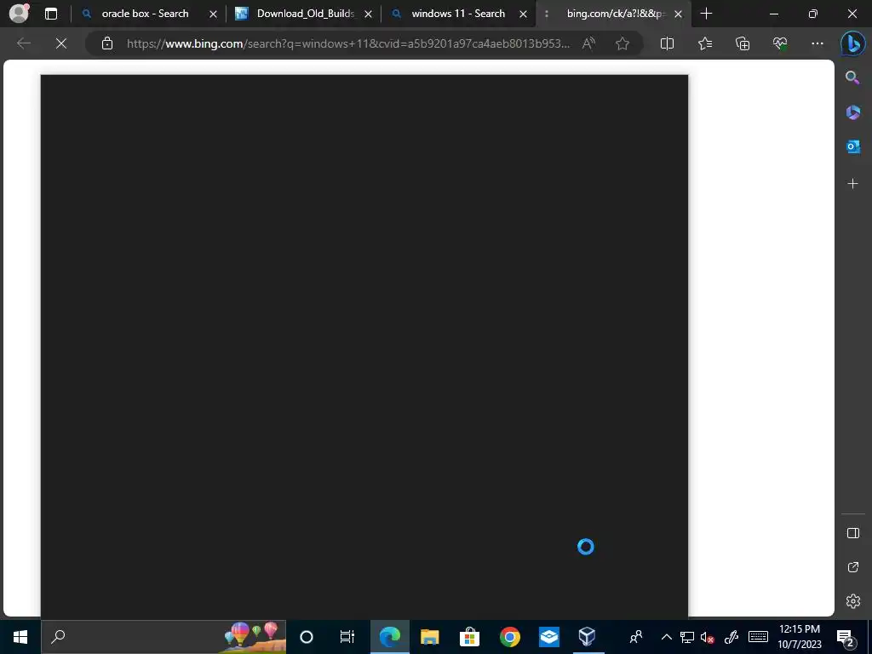Open clock showing 12:15 PM
This screenshot has height=654, width=872.
799,637
